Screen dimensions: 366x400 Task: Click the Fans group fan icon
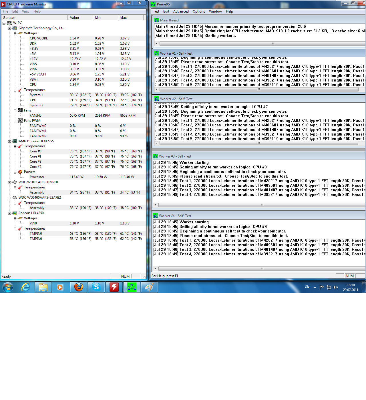pos(20,110)
